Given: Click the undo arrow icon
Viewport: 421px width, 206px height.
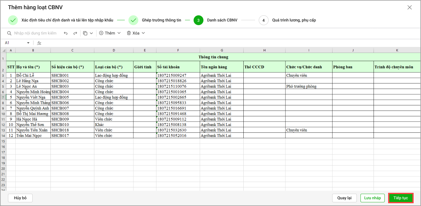Looking at the screenshot, I should 65,33.
